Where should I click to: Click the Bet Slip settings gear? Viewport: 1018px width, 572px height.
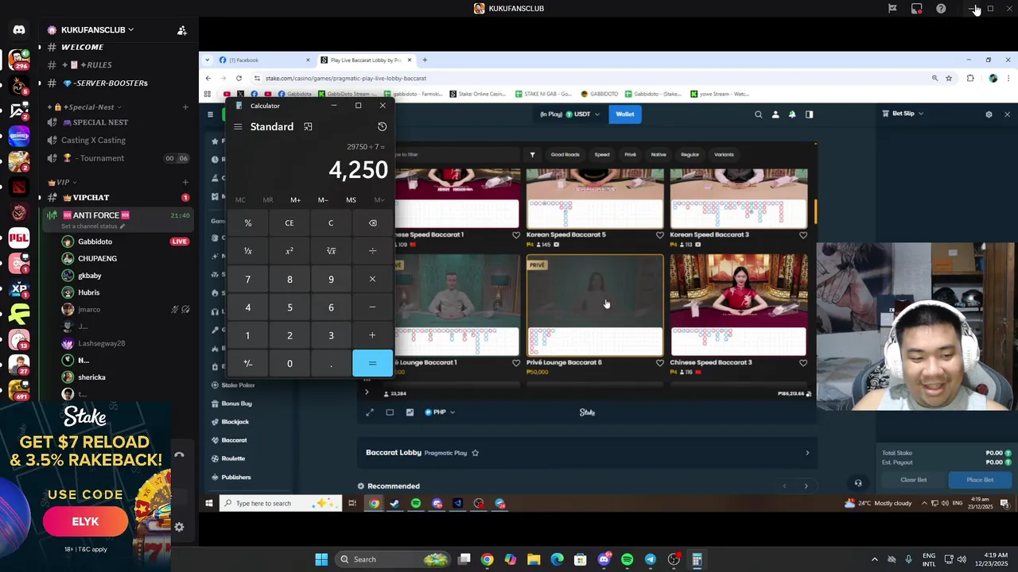tap(989, 114)
